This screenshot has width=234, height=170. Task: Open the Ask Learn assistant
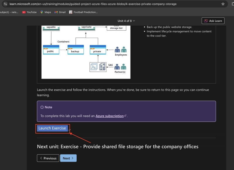coord(213,21)
